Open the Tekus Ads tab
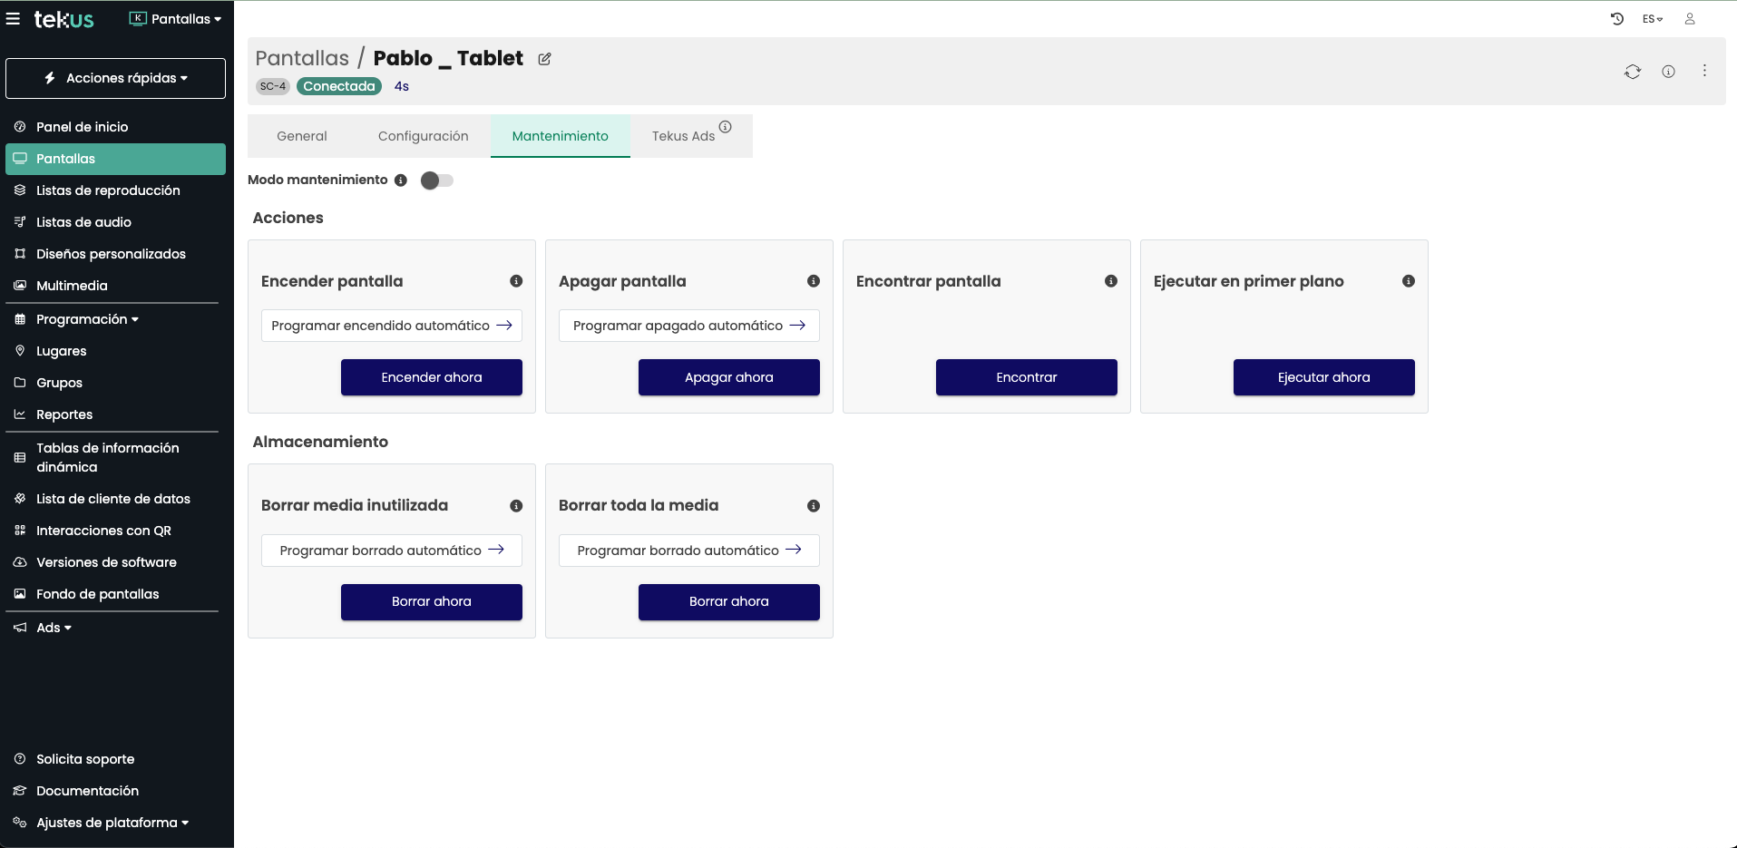 tap(683, 136)
